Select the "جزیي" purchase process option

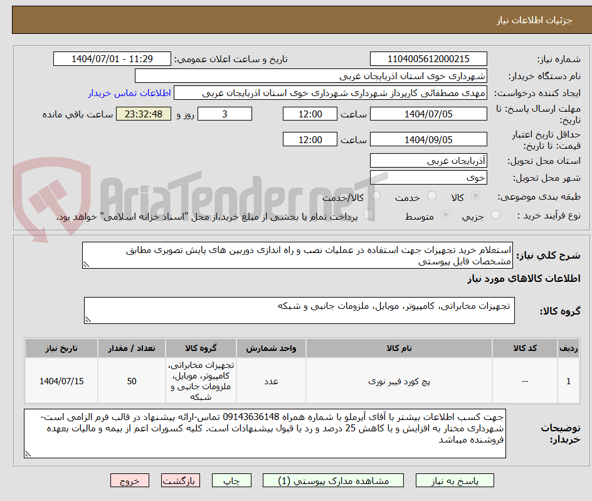click(497, 215)
